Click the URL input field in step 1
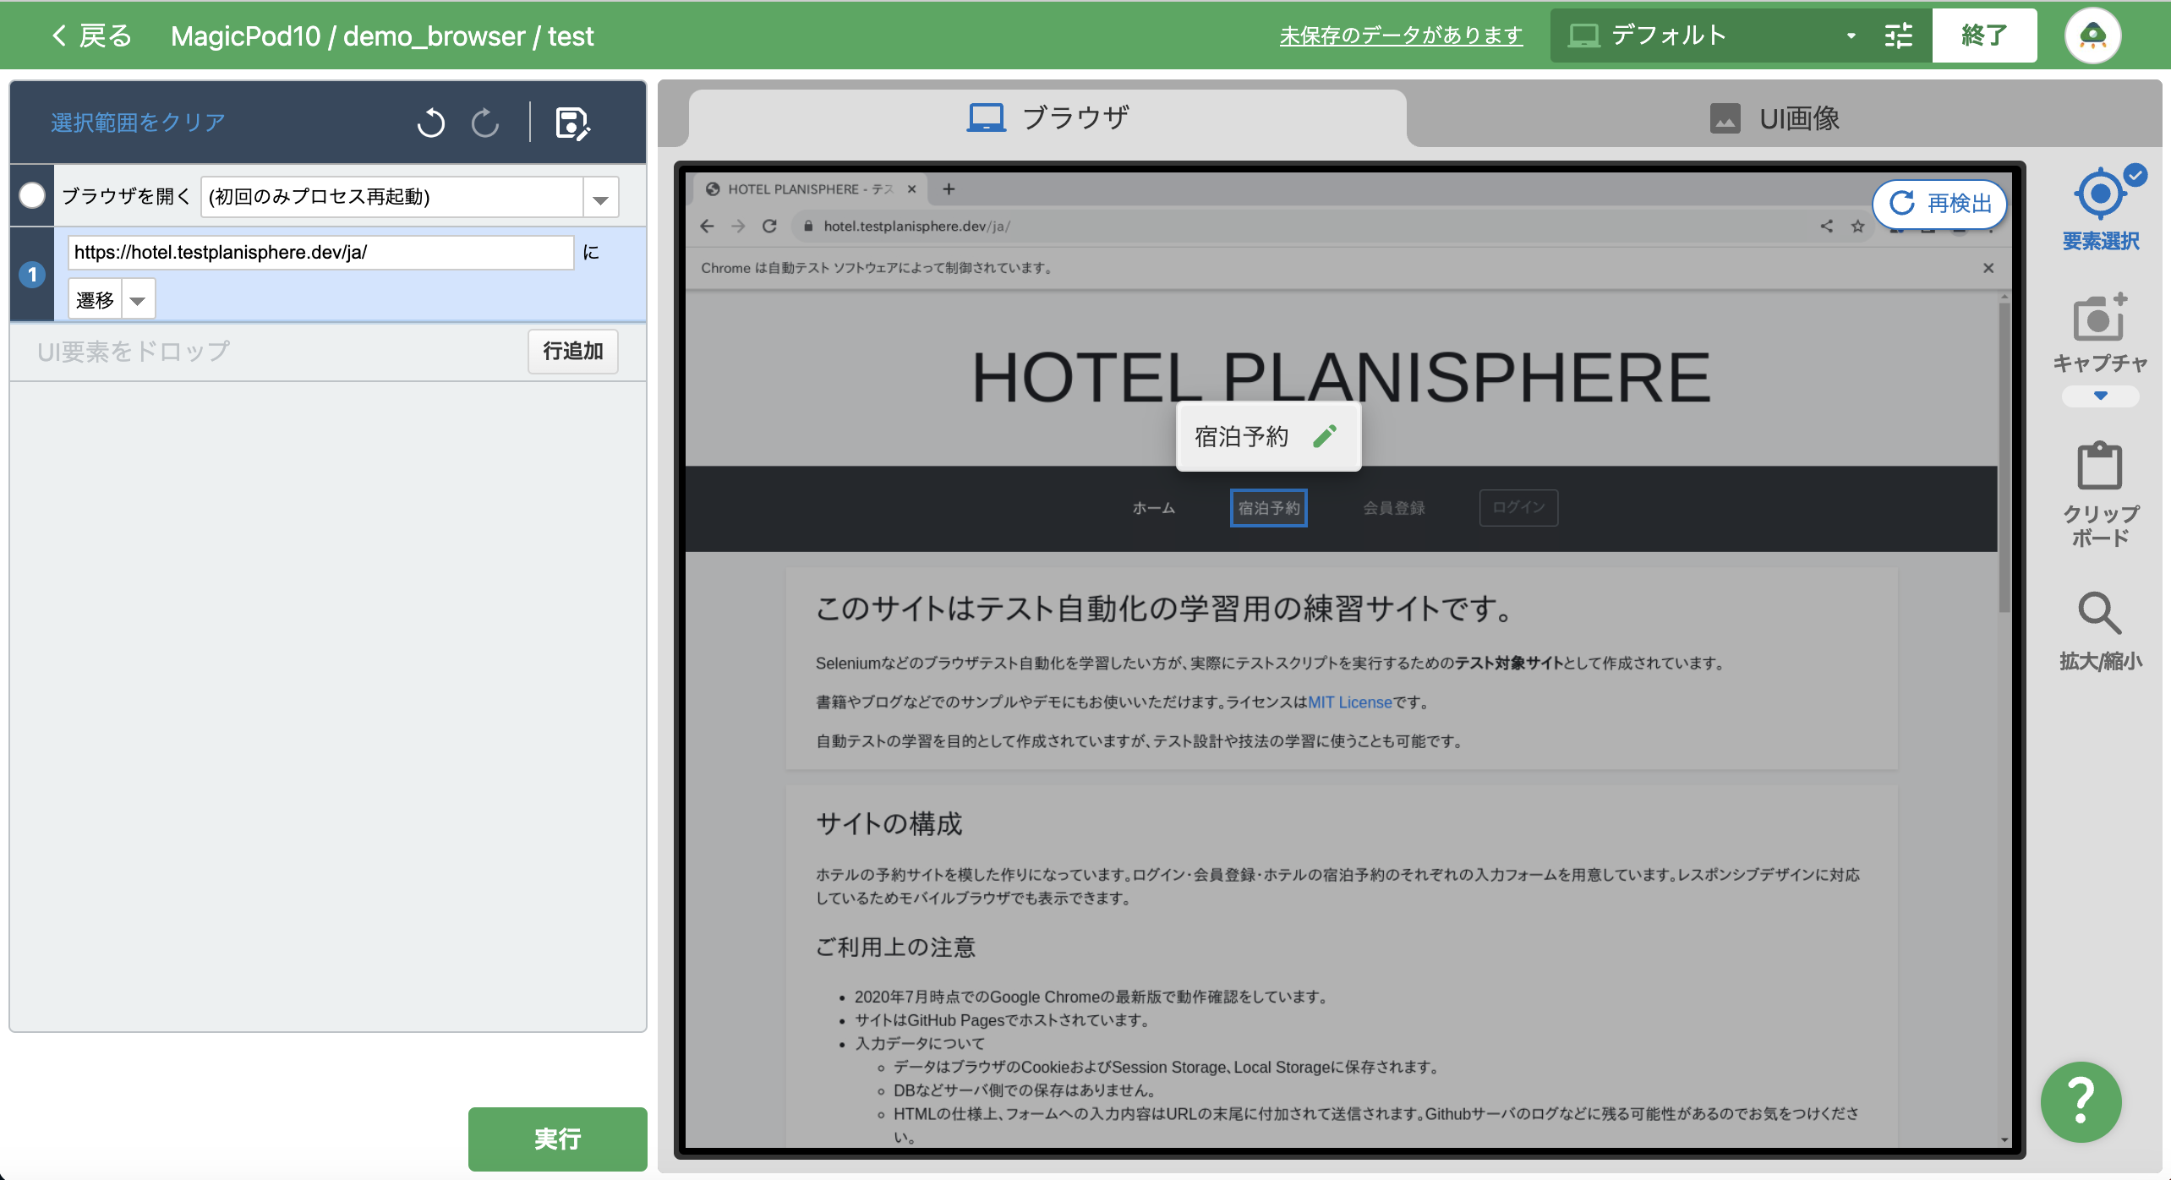2171x1180 pixels. point(320,253)
